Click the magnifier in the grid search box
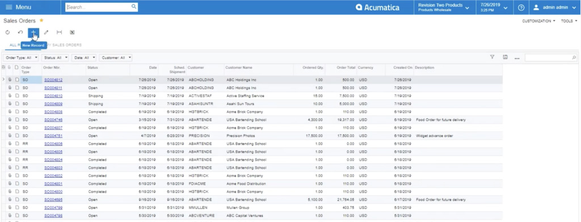Image resolution: width=581 pixels, height=222 pixels. (x=574, y=57)
